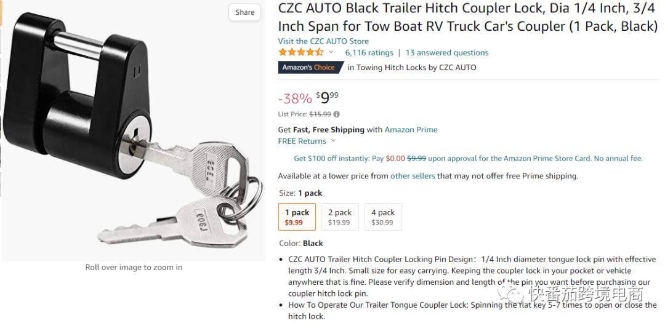Open the other sellers link
This screenshot has height=323, width=665.
pyautogui.click(x=413, y=176)
